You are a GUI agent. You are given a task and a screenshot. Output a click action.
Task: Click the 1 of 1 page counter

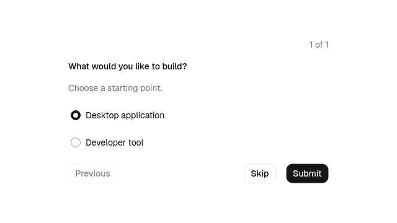(x=319, y=45)
